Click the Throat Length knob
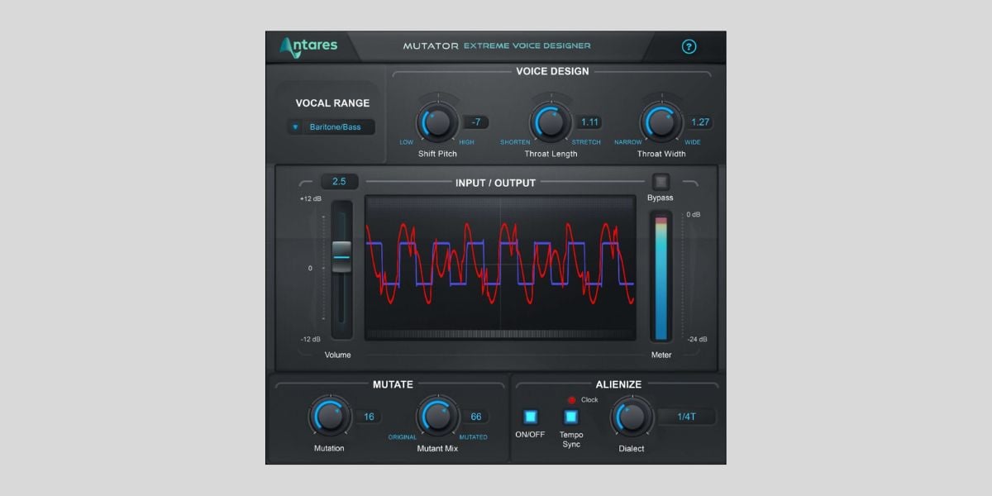 (x=551, y=123)
